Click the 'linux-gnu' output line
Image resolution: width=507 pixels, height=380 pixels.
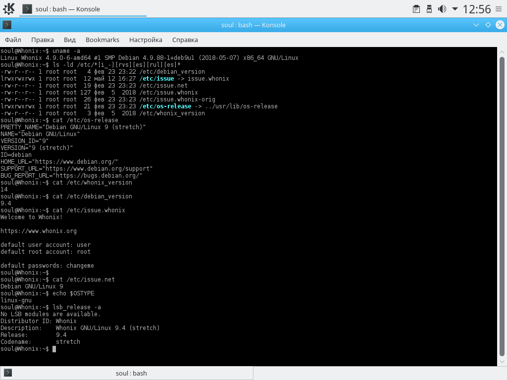tap(16, 300)
